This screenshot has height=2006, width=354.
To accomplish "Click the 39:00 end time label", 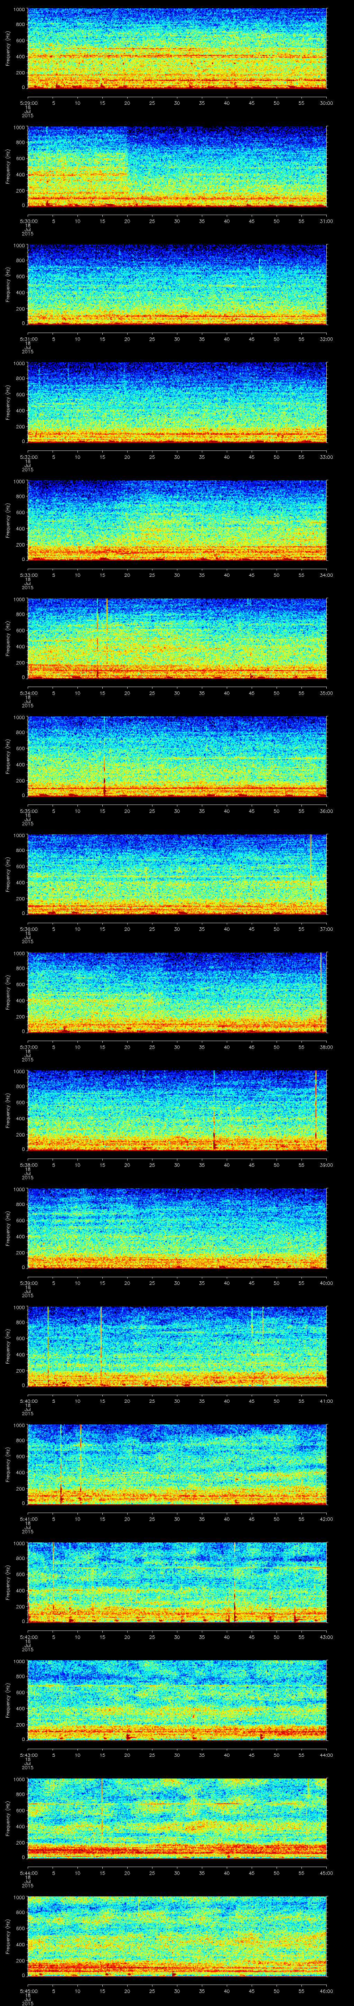I will pyautogui.click(x=326, y=1164).
